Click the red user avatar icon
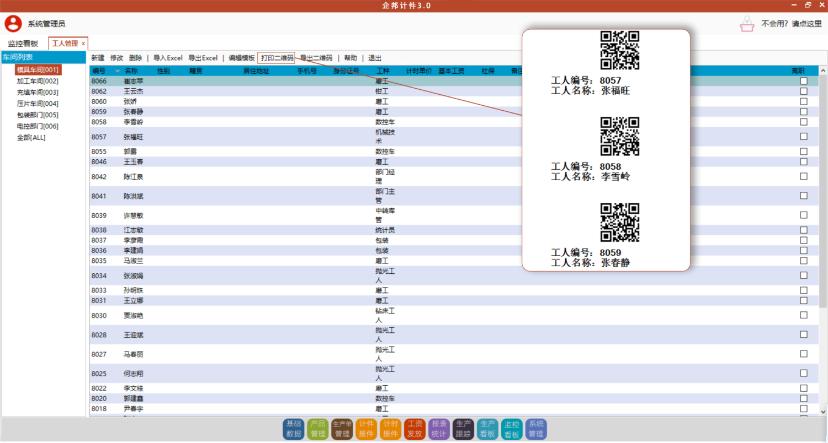The image size is (828, 443). pos(13,24)
